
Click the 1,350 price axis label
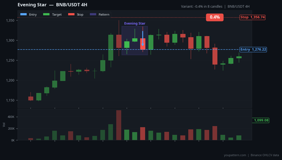pos(10,21)
